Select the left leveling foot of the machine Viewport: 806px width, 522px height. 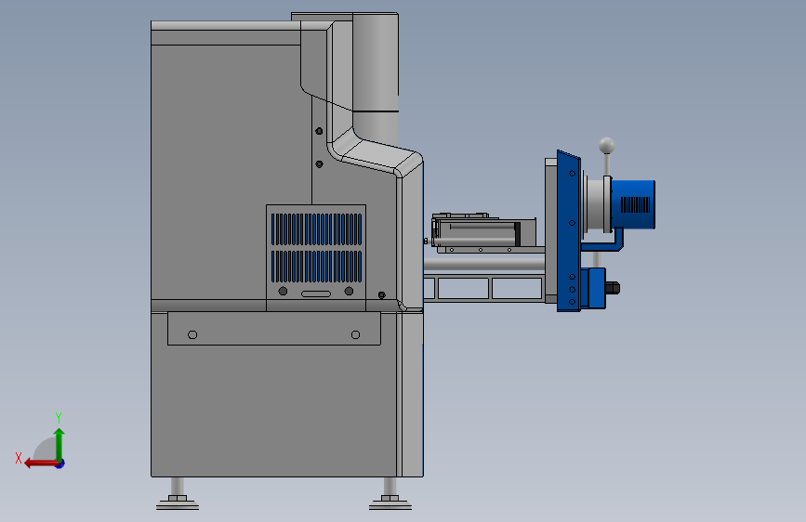click(178, 494)
